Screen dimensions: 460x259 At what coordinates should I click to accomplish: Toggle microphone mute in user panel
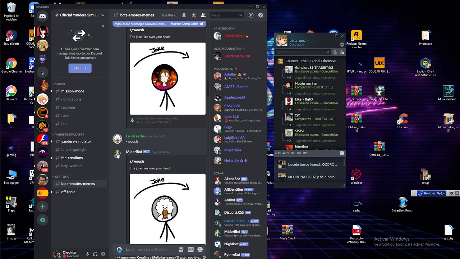coord(87,254)
